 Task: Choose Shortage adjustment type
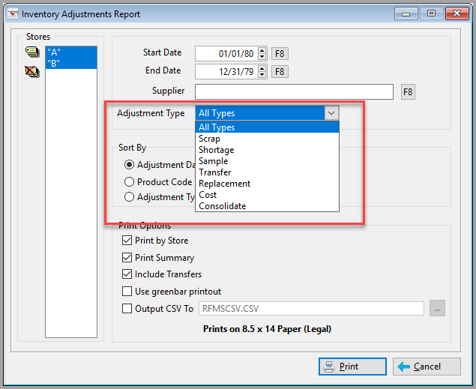267,150
